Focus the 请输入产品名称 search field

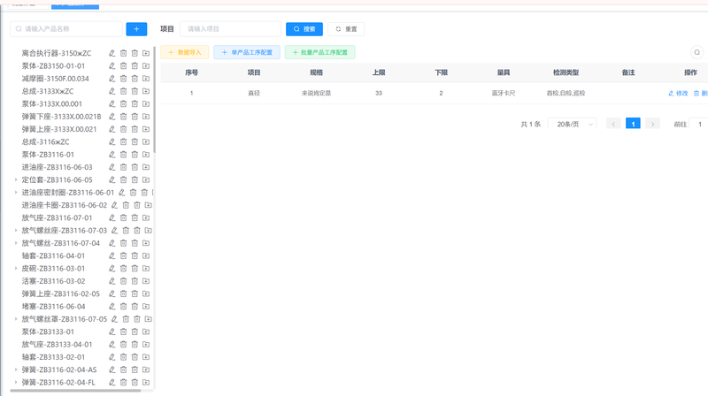tap(65, 29)
